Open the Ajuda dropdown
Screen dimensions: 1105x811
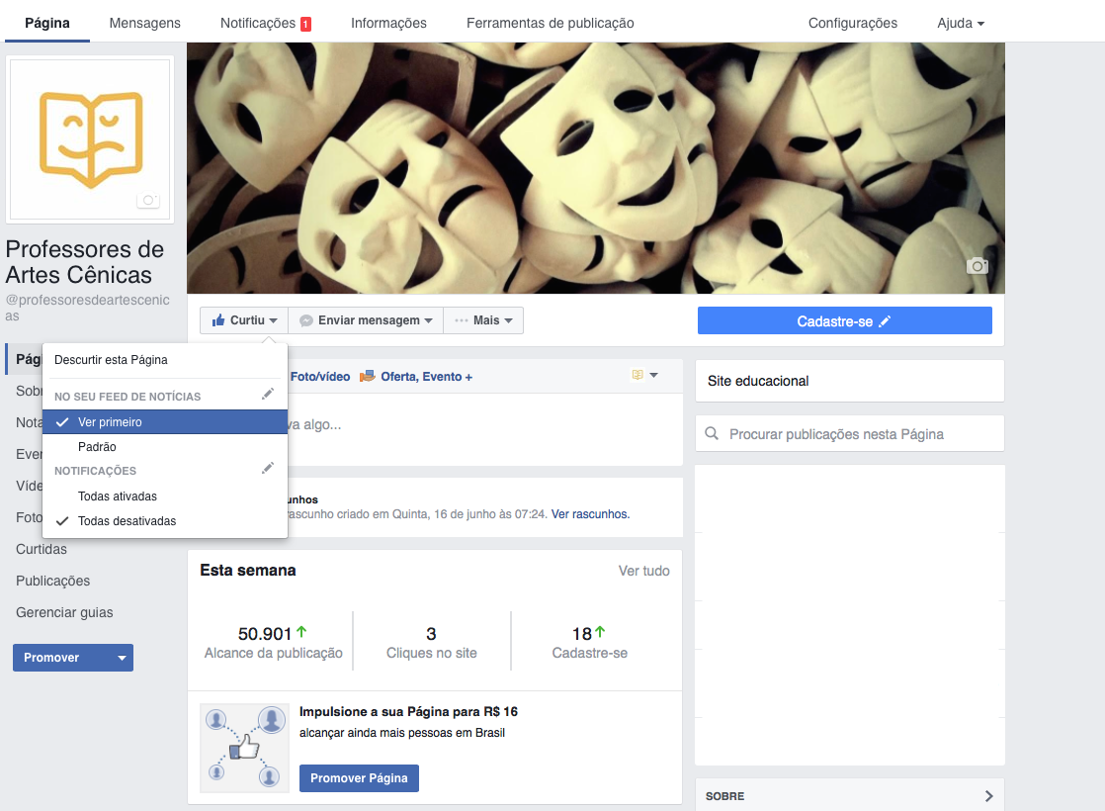961,24
